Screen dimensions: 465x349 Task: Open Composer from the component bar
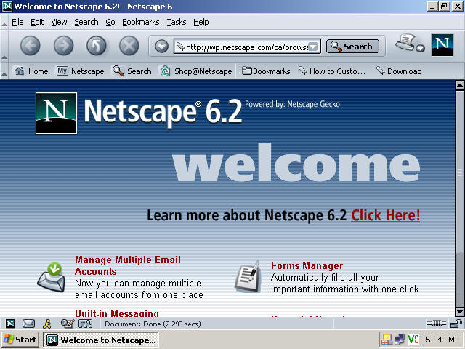[x=68, y=323]
